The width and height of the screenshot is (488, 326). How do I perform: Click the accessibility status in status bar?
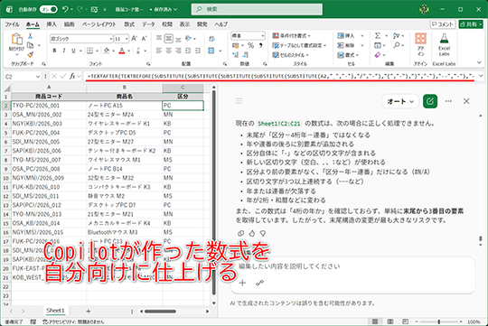tap(73, 321)
